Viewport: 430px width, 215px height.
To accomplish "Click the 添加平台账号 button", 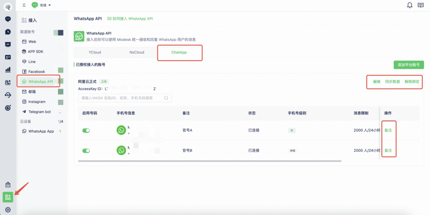I will [409, 65].
